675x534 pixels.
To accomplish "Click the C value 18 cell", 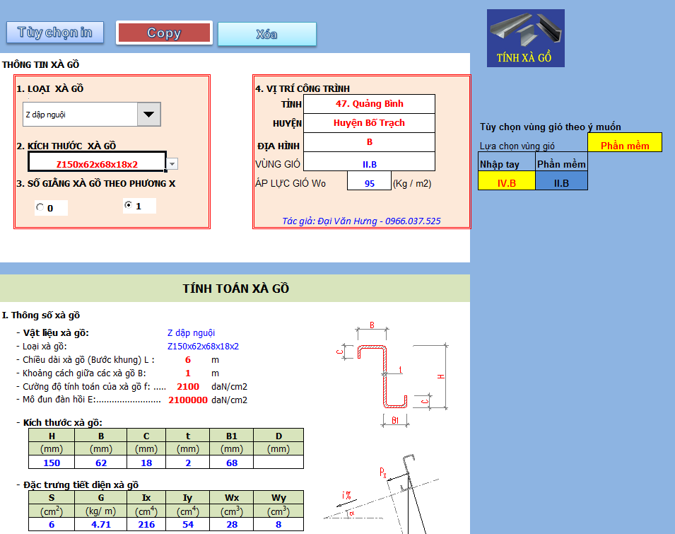I will pos(146,463).
